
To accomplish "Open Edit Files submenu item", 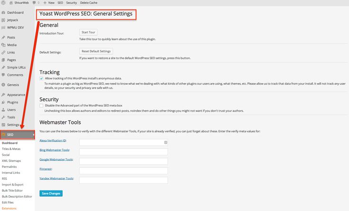I will pos(8,202).
